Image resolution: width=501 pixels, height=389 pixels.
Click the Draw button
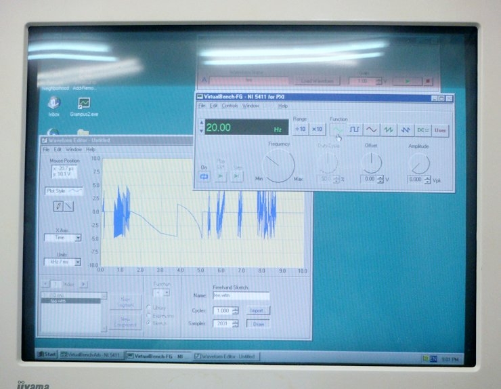pyautogui.click(x=258, y=324)
